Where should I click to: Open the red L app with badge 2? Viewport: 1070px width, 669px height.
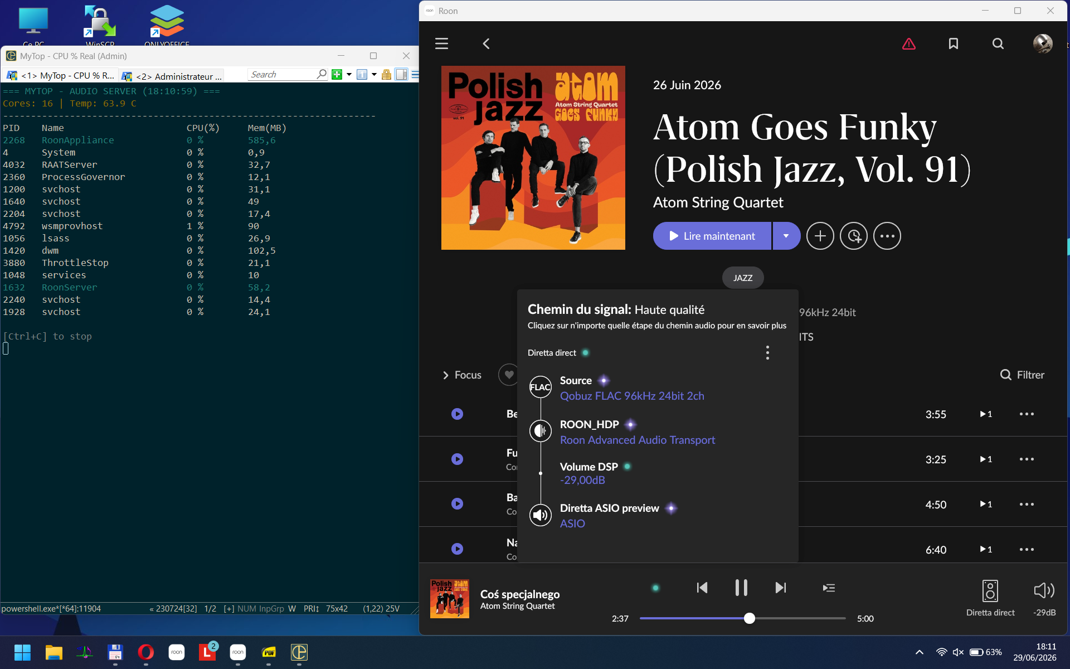(207, 651)
